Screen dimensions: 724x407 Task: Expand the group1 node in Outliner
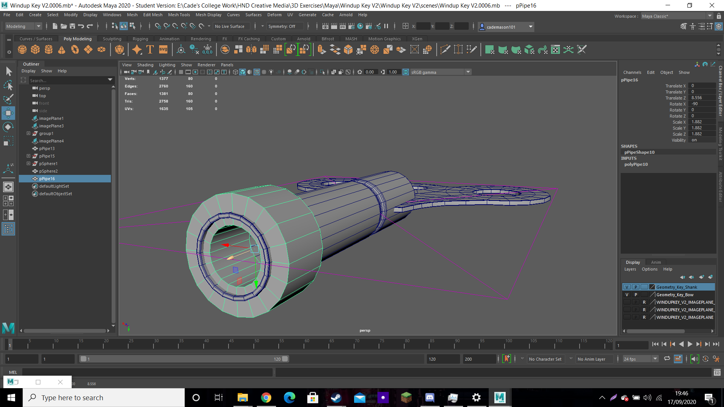28,133
